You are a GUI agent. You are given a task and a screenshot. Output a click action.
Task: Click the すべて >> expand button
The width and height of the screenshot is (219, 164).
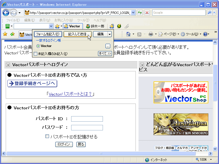pos(105,54)
